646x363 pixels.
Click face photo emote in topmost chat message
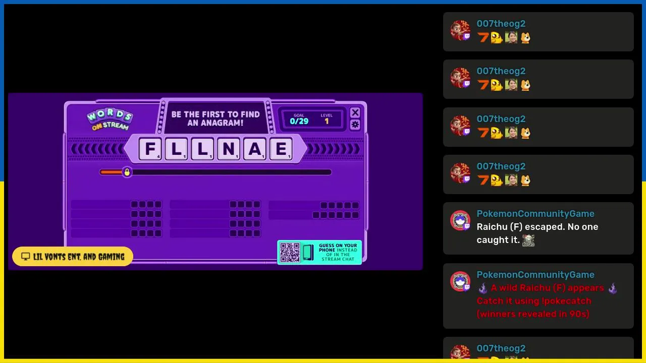(511, 37)
